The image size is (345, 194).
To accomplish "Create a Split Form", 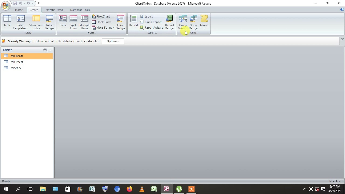I will 73,22.
